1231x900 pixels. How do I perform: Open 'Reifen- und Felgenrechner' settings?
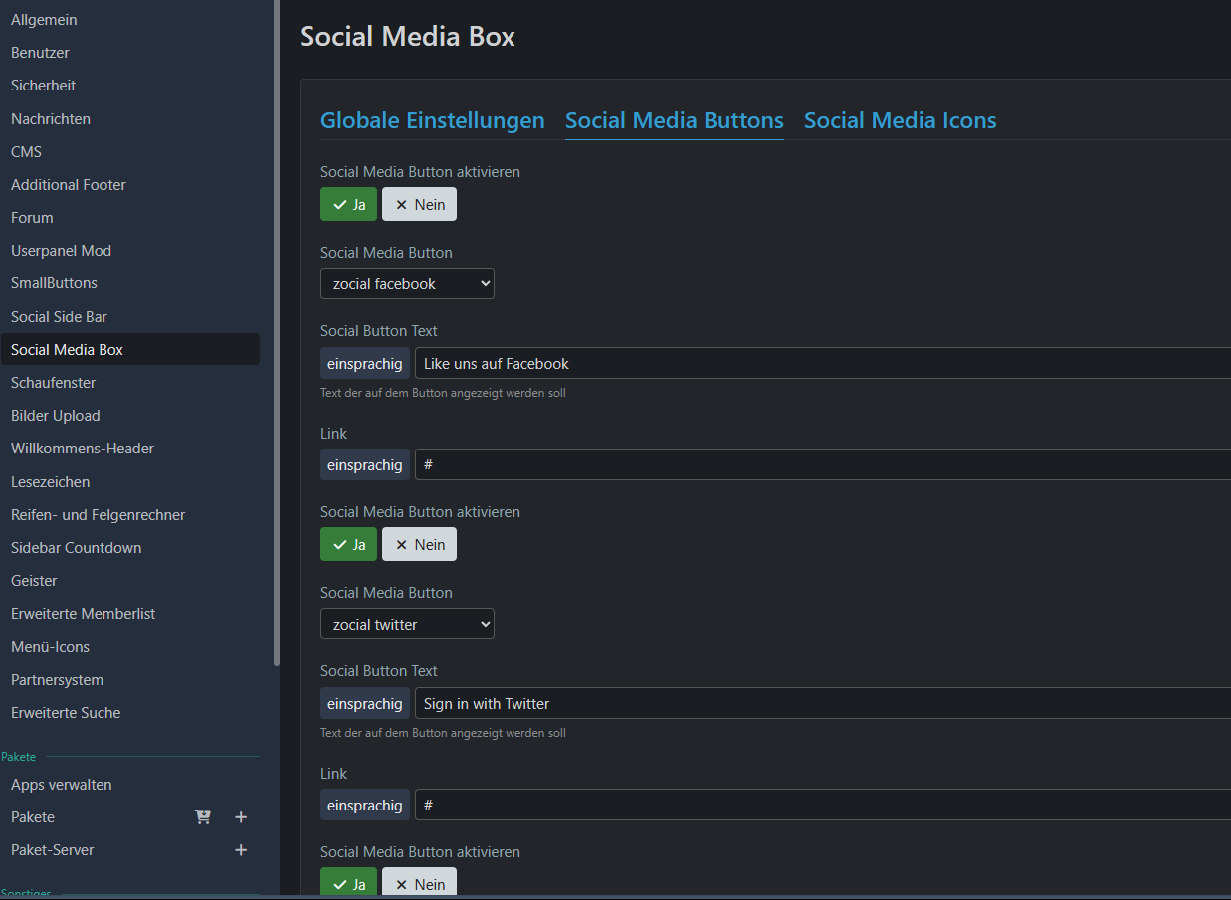[98, 515]
